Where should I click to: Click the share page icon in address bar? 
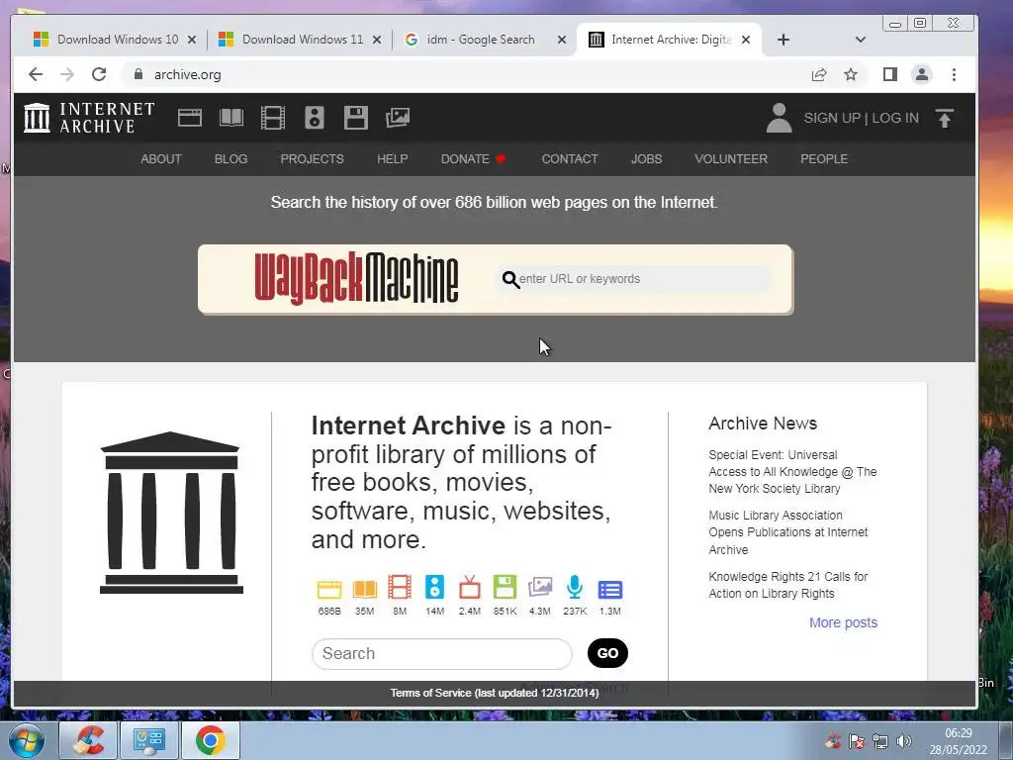(x=819, y=74)
